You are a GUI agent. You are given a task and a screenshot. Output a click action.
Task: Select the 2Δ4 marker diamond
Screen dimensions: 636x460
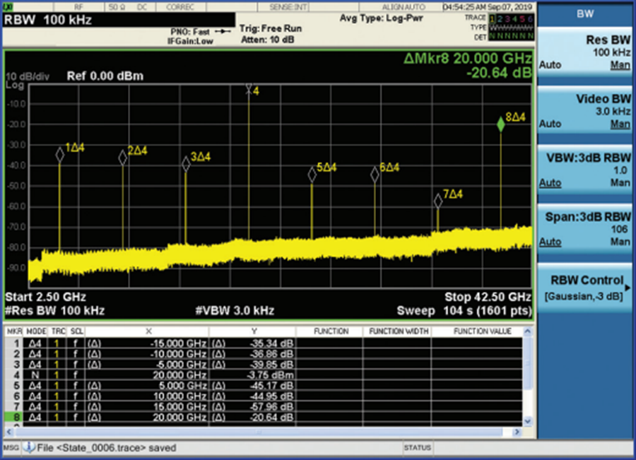(123, 158)
